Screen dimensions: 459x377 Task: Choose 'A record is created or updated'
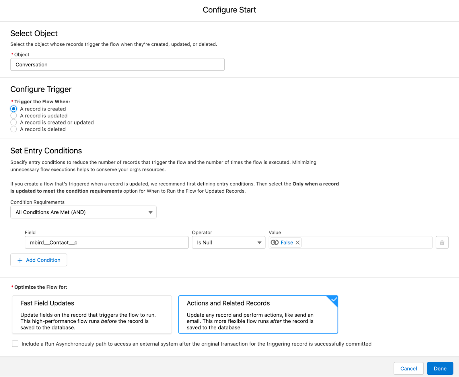[x=13, y=123]
